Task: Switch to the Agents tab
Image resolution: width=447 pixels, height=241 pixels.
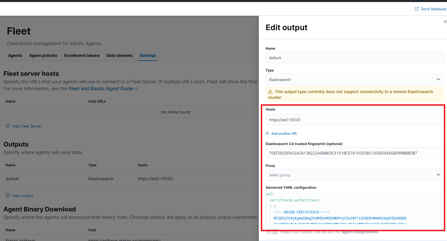Action: tap(15, 55)
